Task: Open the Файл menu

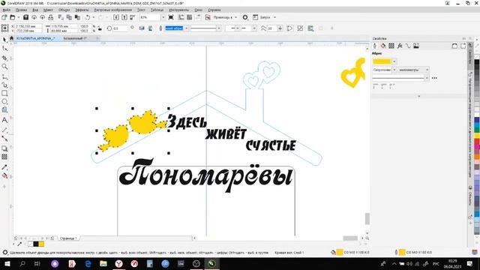Action: coord(7,10)
